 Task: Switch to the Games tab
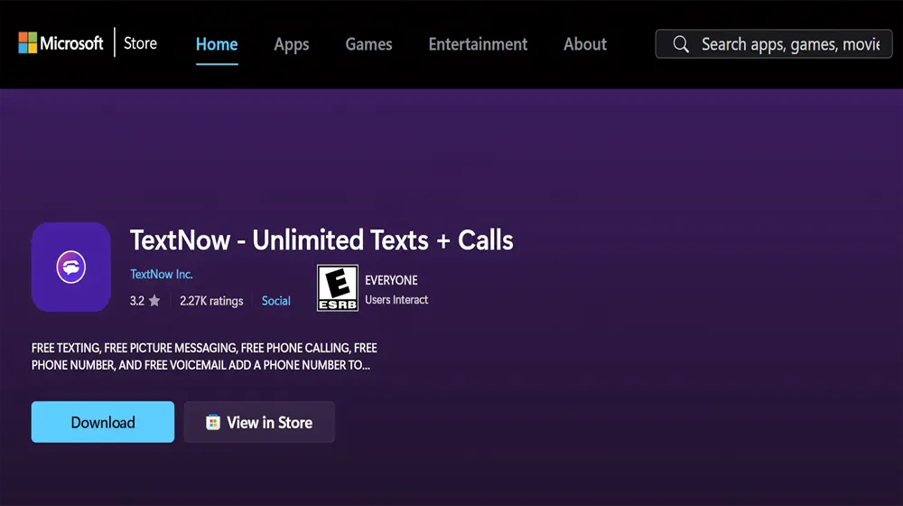pyautogui.click(x=368, y=44)
